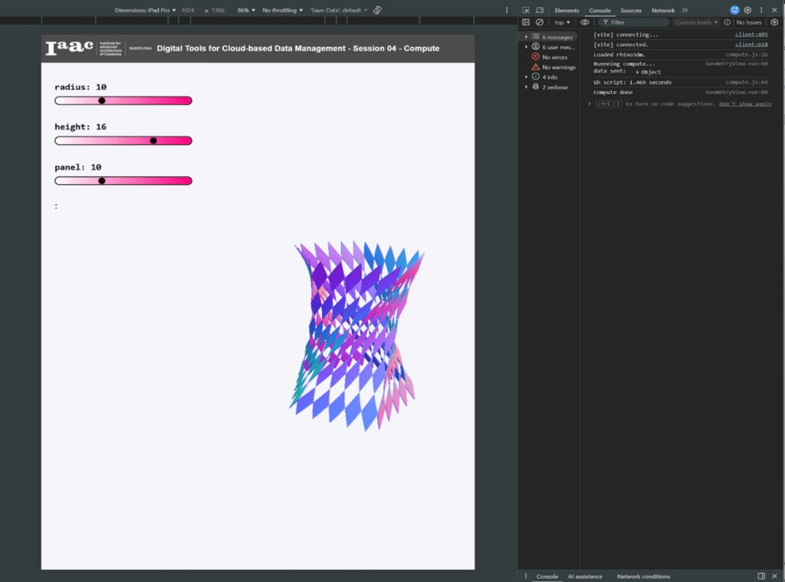Screen dimensions: 785x582
Task: Activate the inspect element picker icon
Action: point(527,10)
